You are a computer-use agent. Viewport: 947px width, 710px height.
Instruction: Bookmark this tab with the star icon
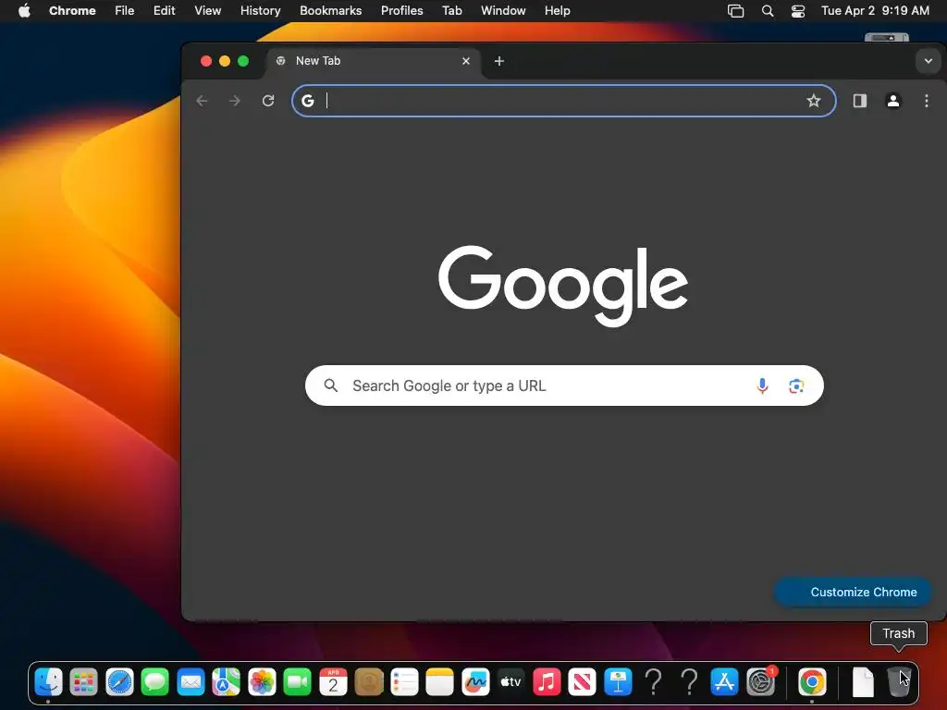(814, 101)
